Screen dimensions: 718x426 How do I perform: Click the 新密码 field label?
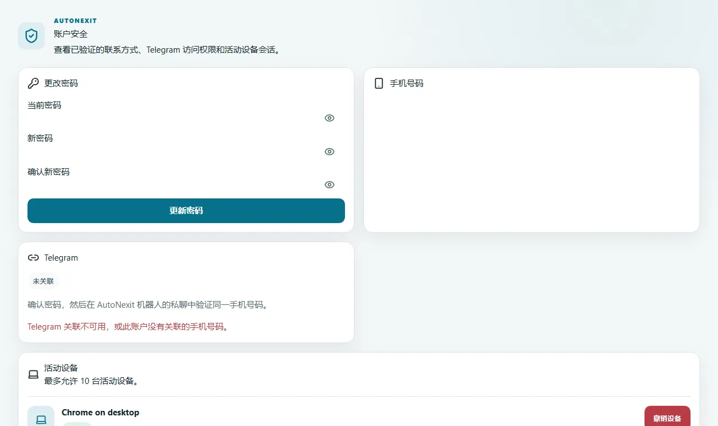[x=40, y=138]
